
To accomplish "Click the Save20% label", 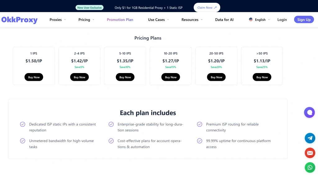I will [216, 67].
